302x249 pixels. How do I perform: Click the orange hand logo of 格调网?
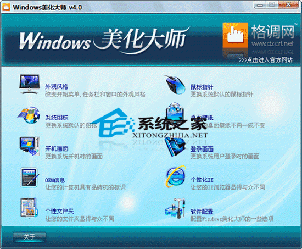click(x=235, y=35)
